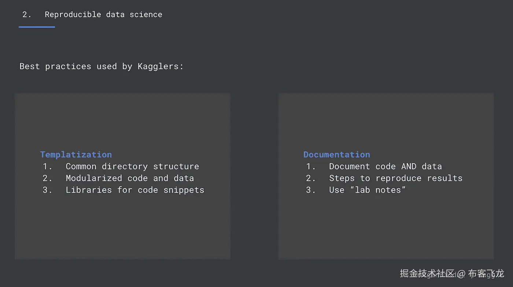Image resolution: width=513 pixels, height=287 pixels.
Task: Click "Modularized code and data" list item
Action: point(130,178)
